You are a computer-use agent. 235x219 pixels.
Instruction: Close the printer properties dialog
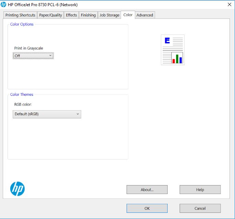pos(229,5)
